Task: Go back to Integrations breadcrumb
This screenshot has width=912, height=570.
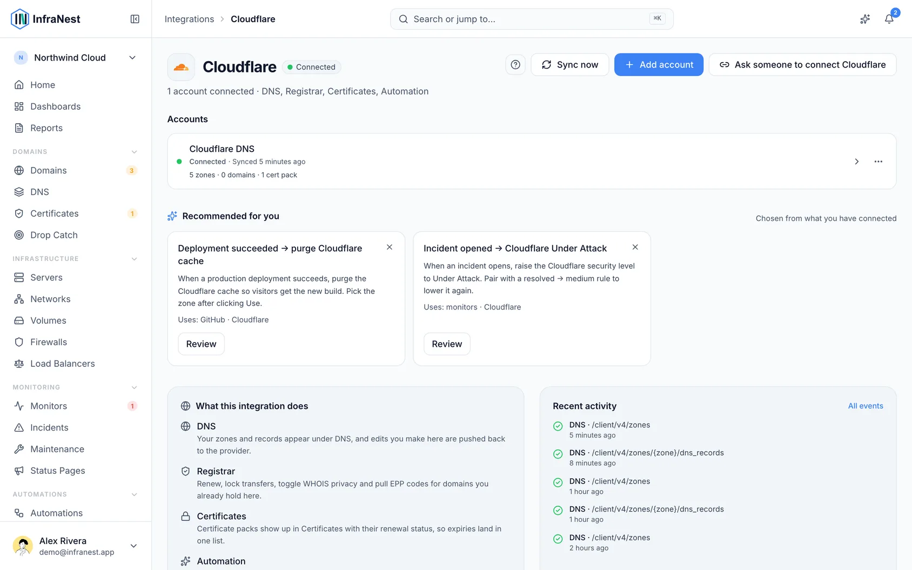Action: (x=189, y=19)
